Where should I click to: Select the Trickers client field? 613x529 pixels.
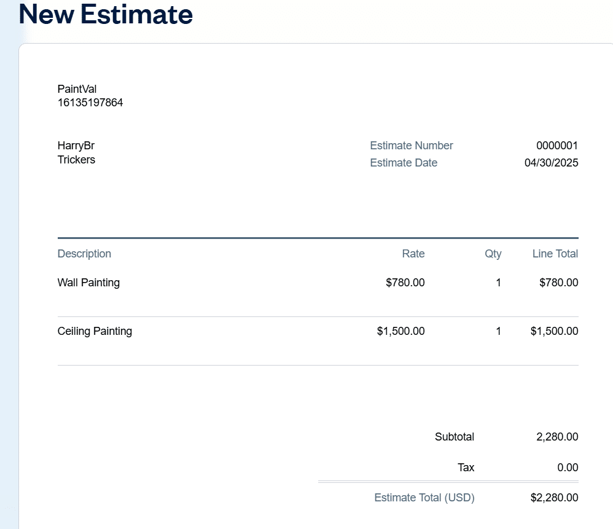[74, 160]
